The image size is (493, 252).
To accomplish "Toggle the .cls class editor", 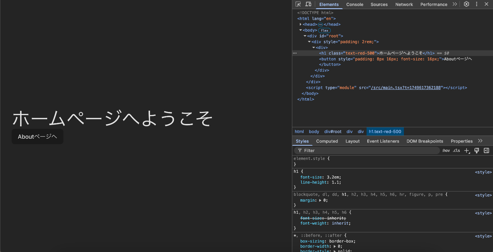I will click(x=456, y=151).
